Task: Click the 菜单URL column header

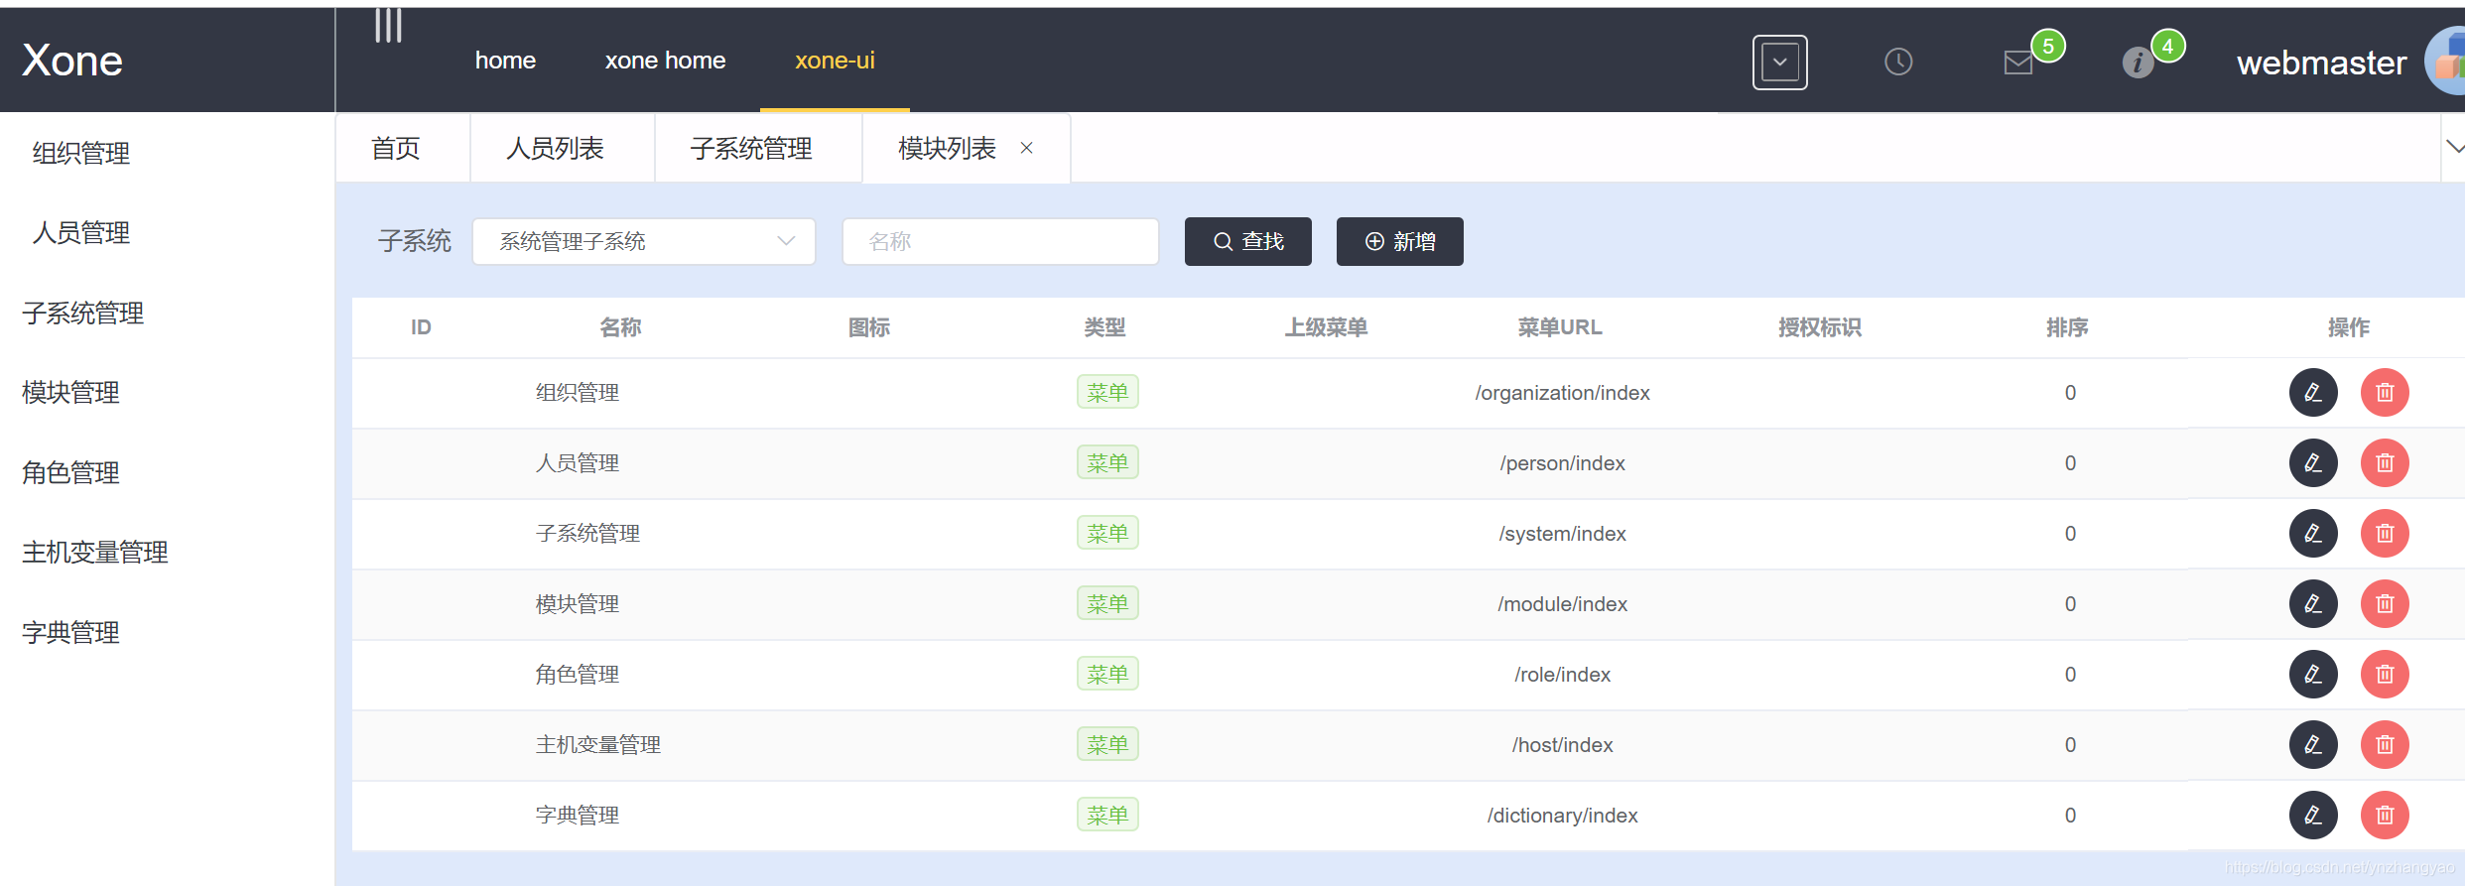Action: pyautogui.click(x=1560, y=327)
